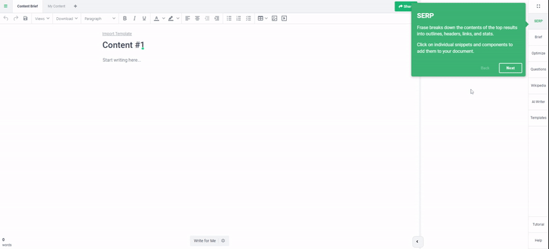This screenshot has width=549, height=249.
Task: Redo the last edit
Action: pyautogui.click(x=16, y=19)
